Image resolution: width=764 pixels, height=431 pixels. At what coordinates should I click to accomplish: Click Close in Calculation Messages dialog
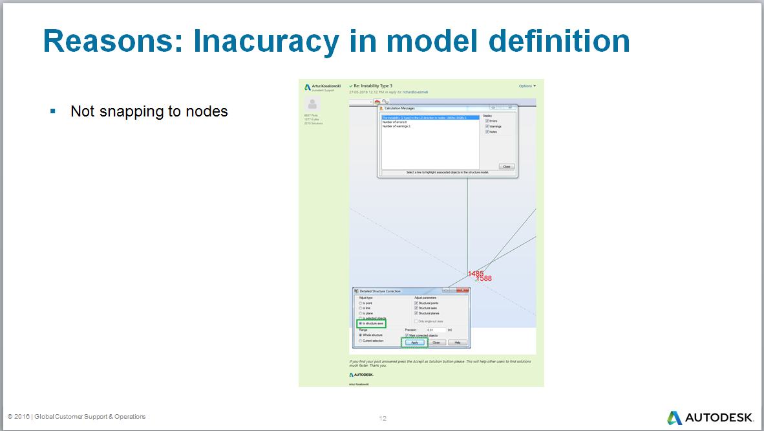pos(507,166)
